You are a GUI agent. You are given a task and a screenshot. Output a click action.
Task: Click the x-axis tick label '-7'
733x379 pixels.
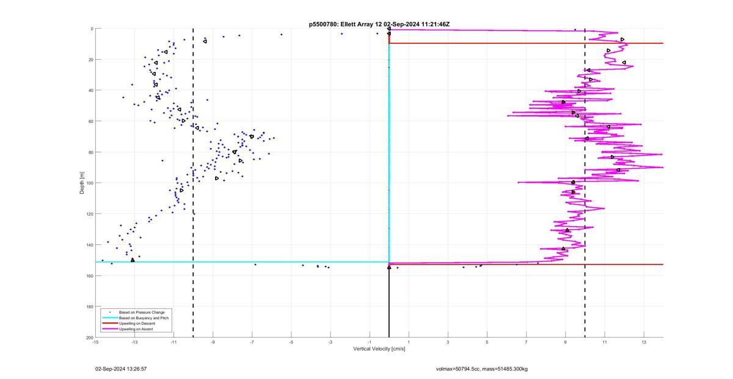(252, 342)
